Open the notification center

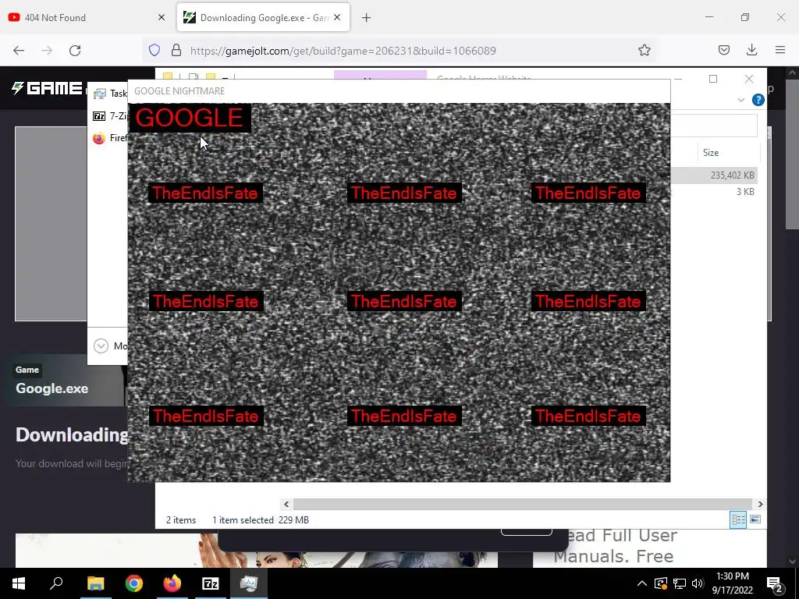[775, 583]
